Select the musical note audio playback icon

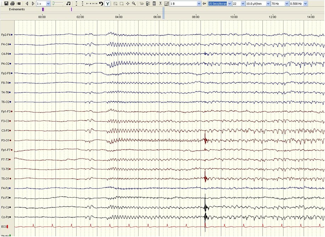pyautogui.click(x=68, y=3)
